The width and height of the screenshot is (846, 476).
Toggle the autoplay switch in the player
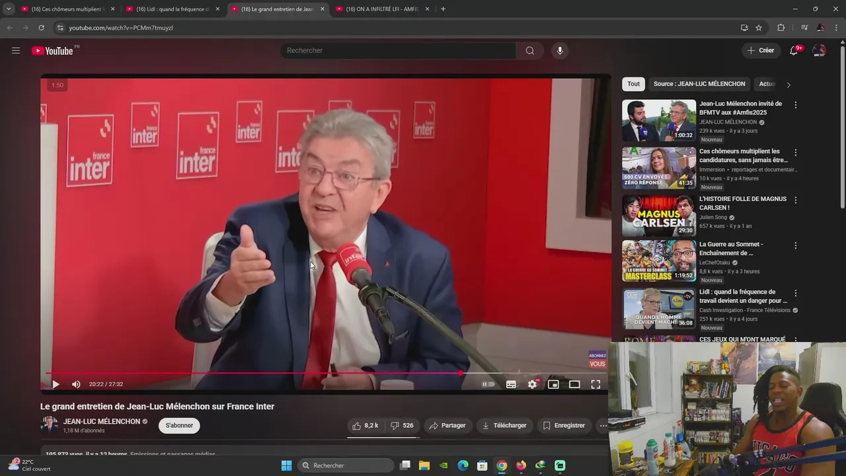click(x=488, y=384)
